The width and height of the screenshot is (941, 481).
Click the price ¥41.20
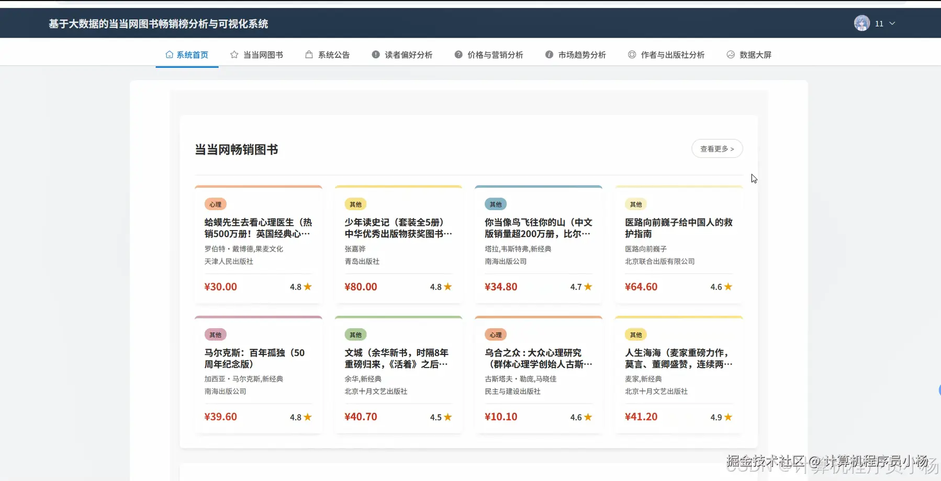(641, 417)
